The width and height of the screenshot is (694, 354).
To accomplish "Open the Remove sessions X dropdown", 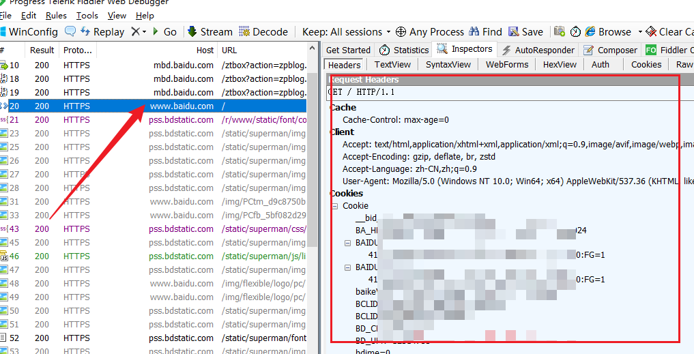I will pos(139,32).
